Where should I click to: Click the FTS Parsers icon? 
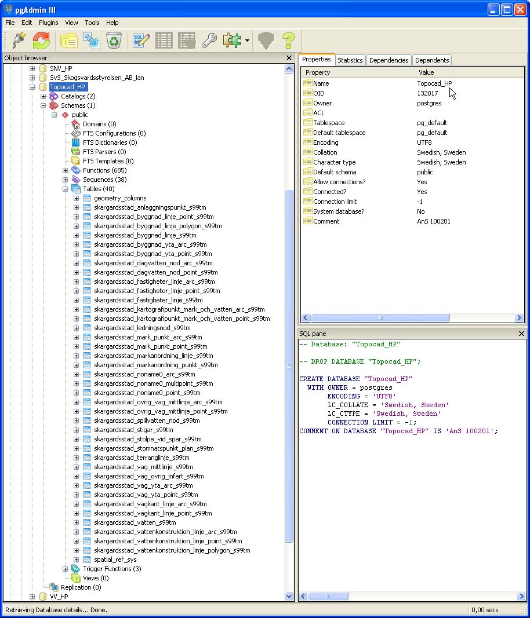tap(76, 152)
